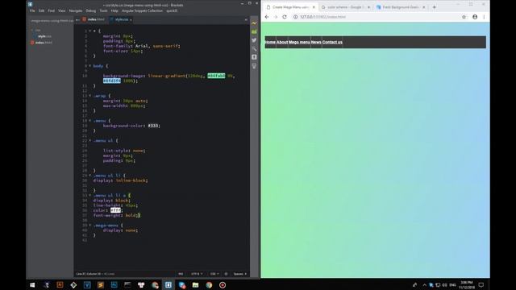Open the Debug menu in Brackets
This screenshot has height=290, width=516.
[91, 10]
